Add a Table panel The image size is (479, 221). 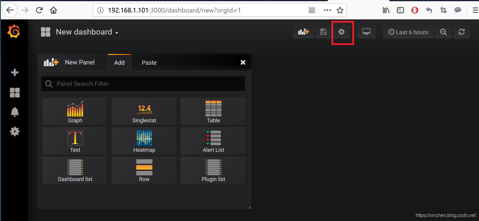pos(213,112)
